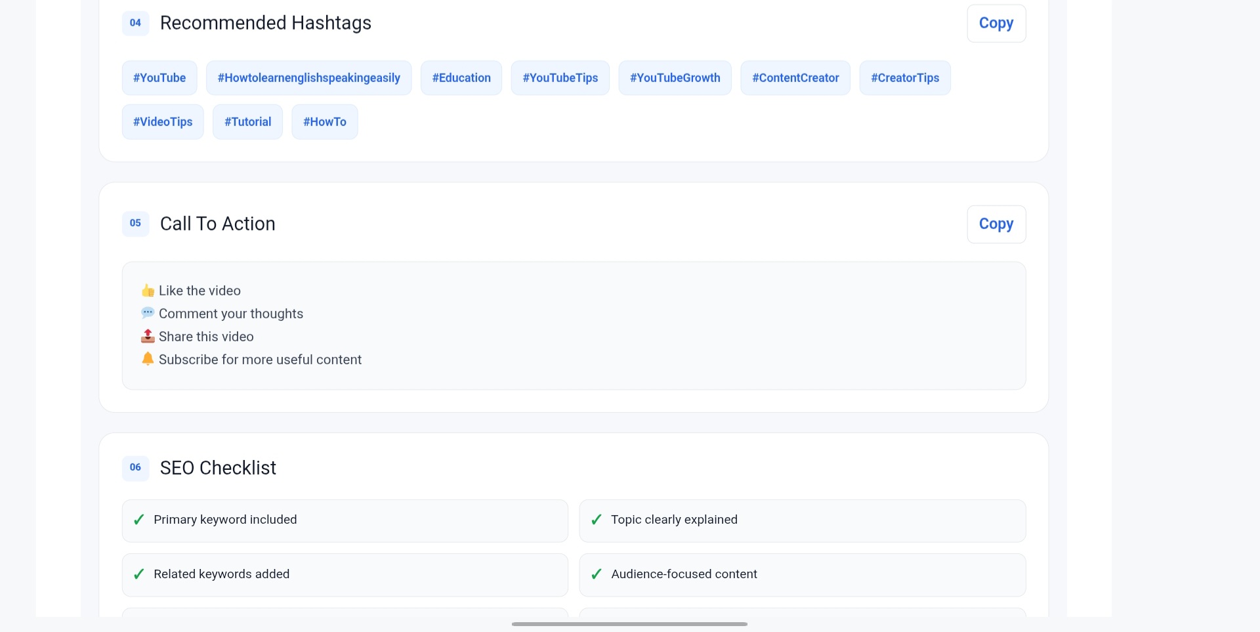
Task: Click the 05 section number badge
Action: click(x=135, y=223)
